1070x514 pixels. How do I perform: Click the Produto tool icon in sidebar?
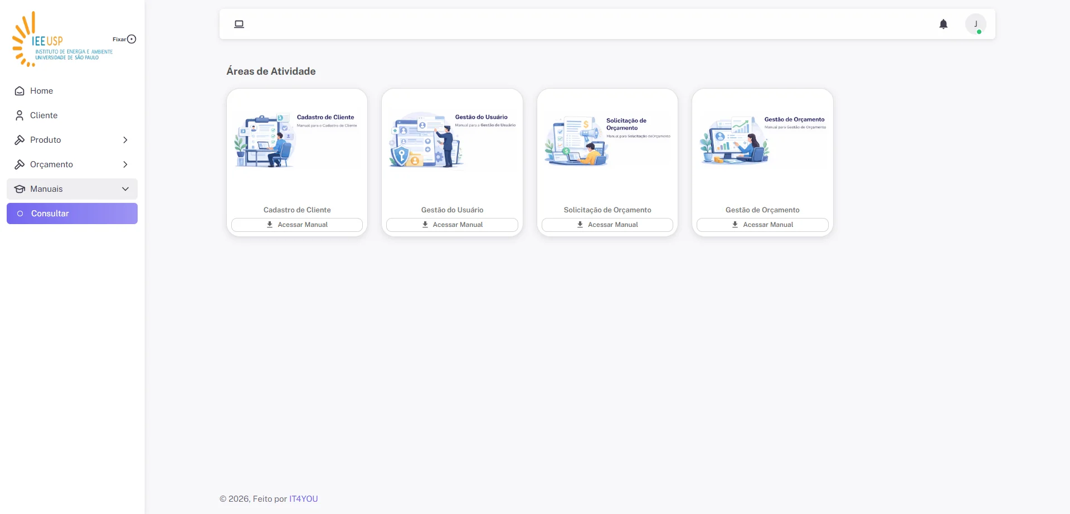(x=20, y=140)
